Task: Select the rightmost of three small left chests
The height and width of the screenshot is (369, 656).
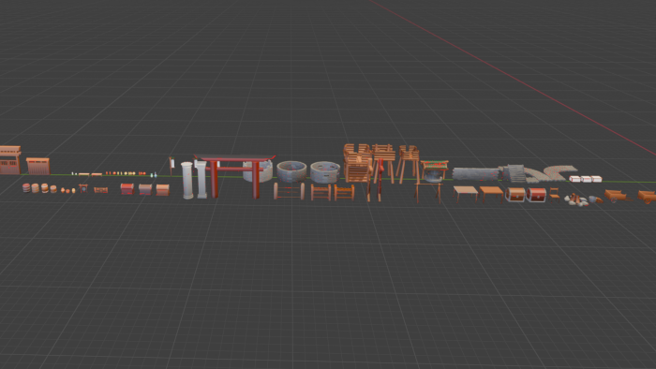Action: pyautogui.click(x=163, y=190)
